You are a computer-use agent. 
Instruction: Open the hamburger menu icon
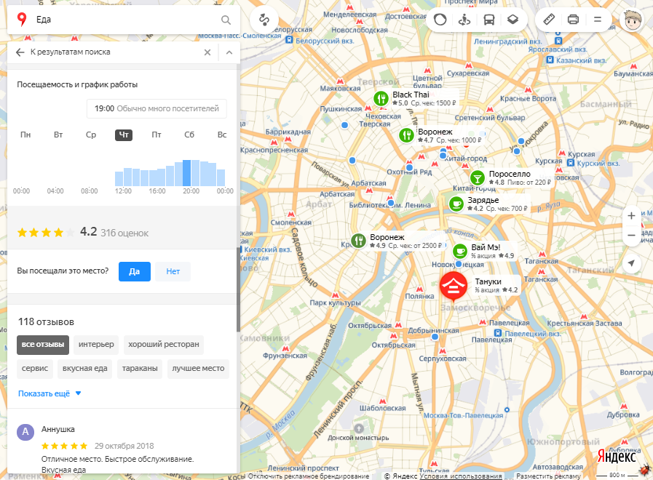[598, 20]
